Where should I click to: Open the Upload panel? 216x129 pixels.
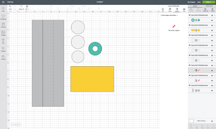3,57
